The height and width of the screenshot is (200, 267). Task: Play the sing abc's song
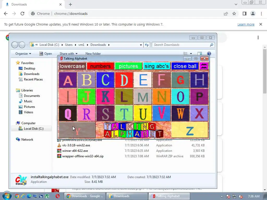[x=157, y=66]
